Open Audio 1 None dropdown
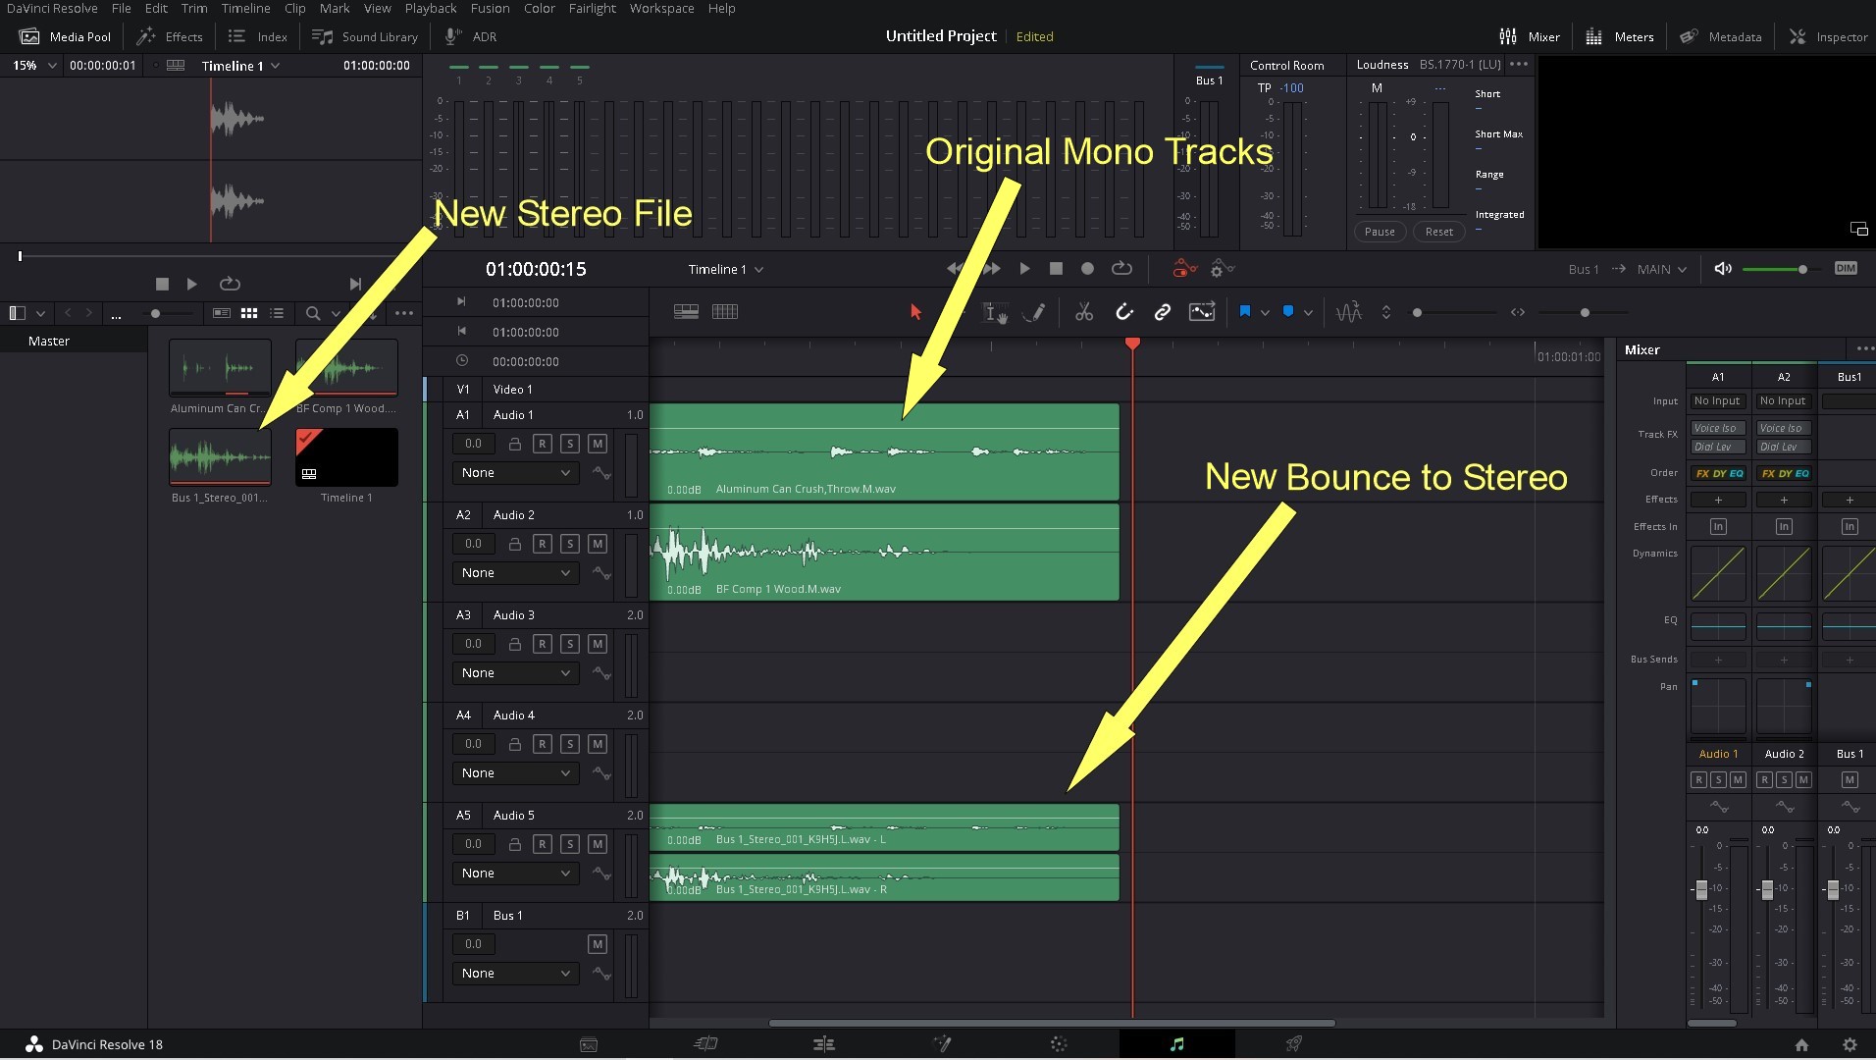The height and width of the screenshot is (1060, 1876). (515, 473)
